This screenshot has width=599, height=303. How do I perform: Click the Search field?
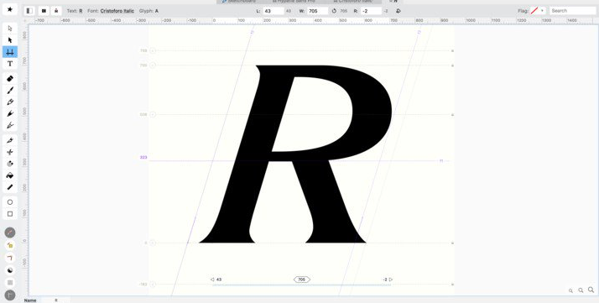pyautogui.click(x=573, y=11)
